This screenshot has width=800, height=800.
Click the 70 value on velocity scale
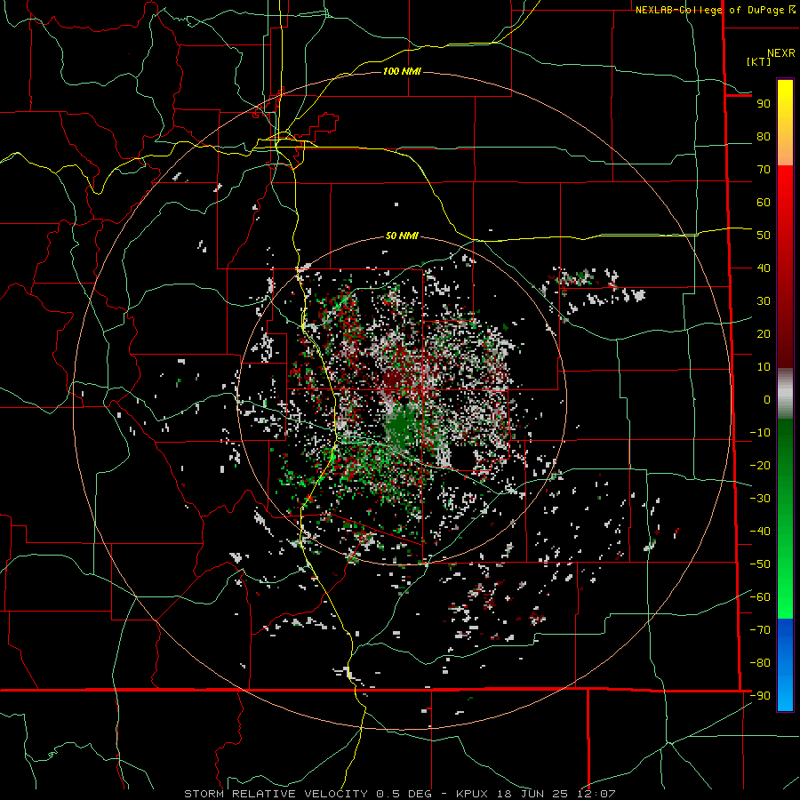764,170
